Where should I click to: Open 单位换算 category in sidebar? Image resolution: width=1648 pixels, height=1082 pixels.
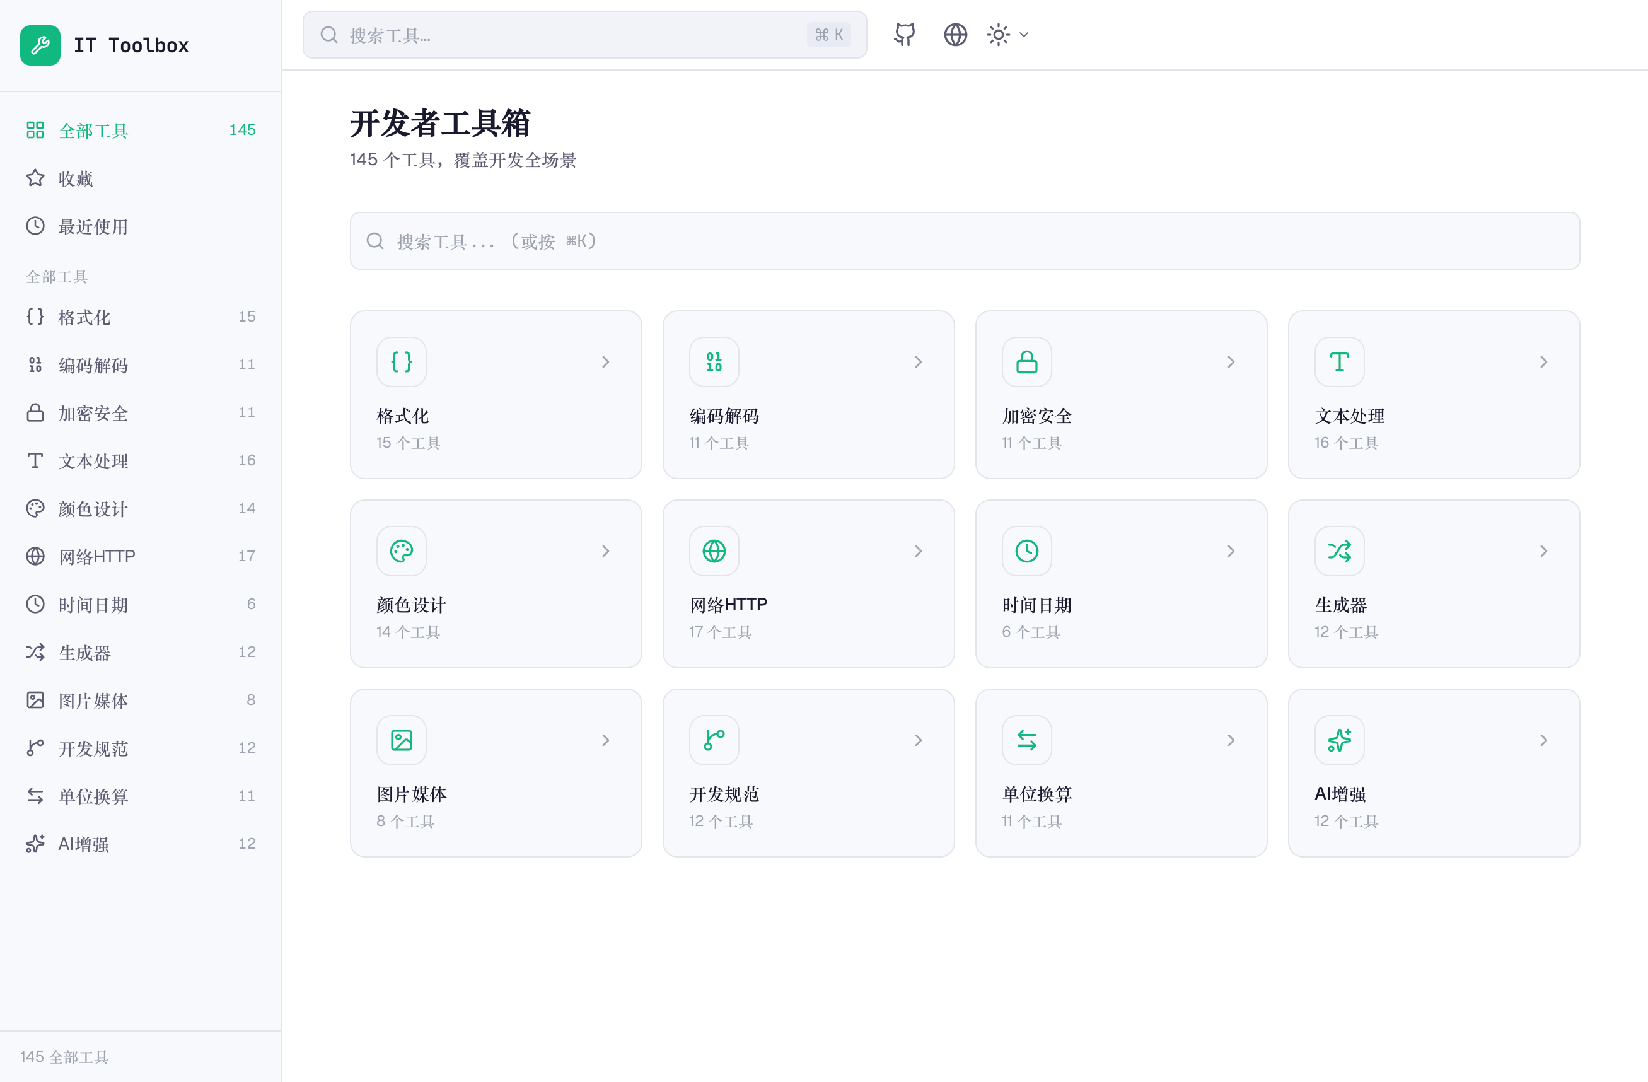tap(141, 796)
